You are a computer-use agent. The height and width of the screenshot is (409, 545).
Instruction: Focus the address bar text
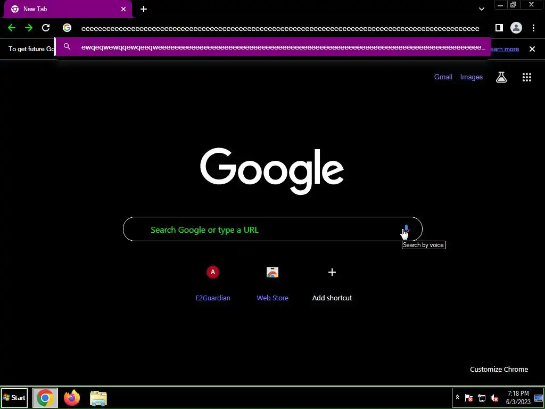tap(280, 29)
